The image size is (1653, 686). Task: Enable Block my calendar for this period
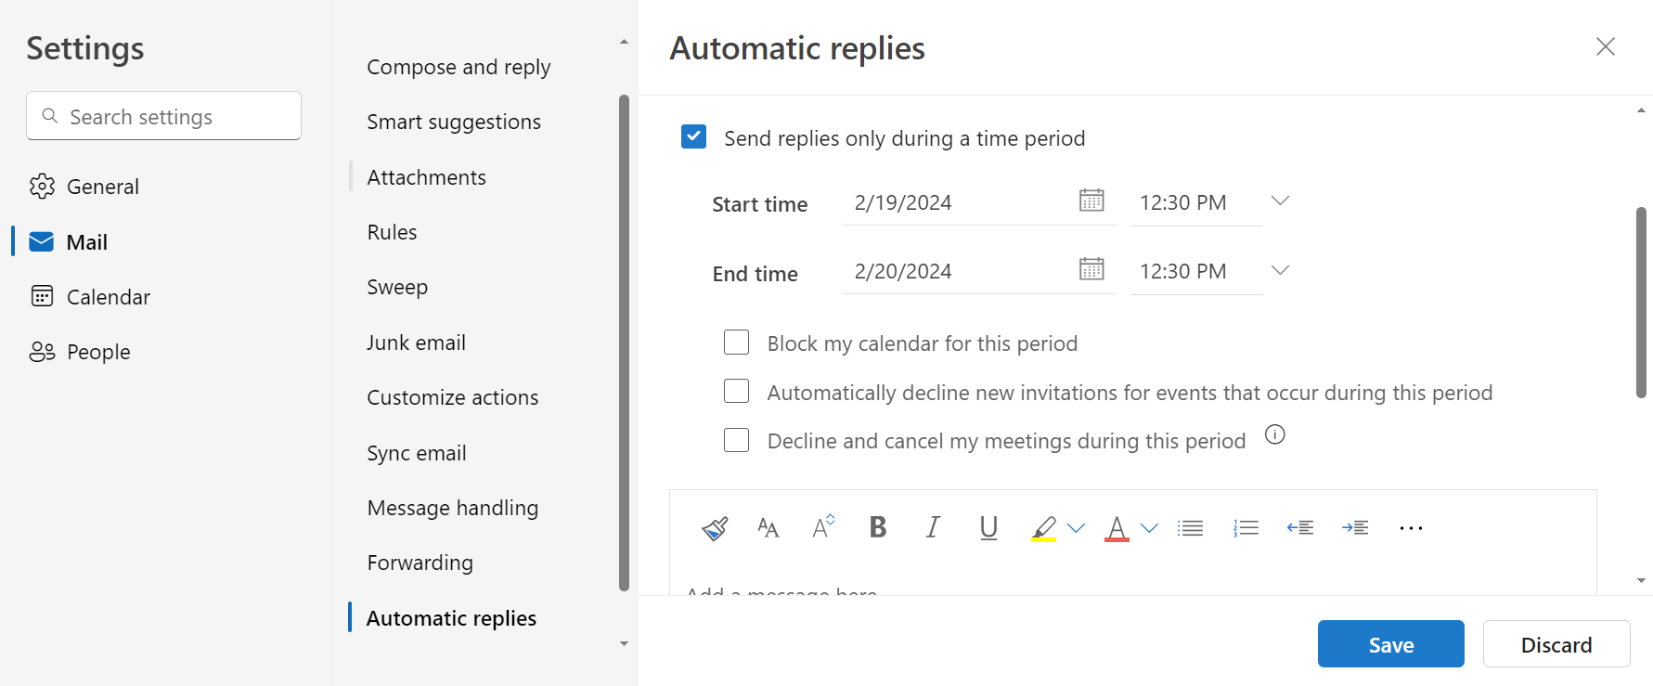(736, 343)
